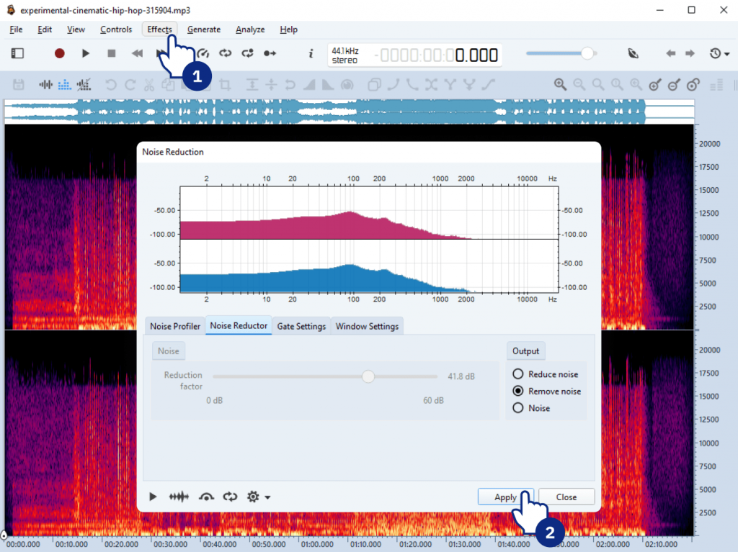Click the dot-arrow follow cursor icon
This screenshot has height=552, width=738.
click(x=270, y=53)
